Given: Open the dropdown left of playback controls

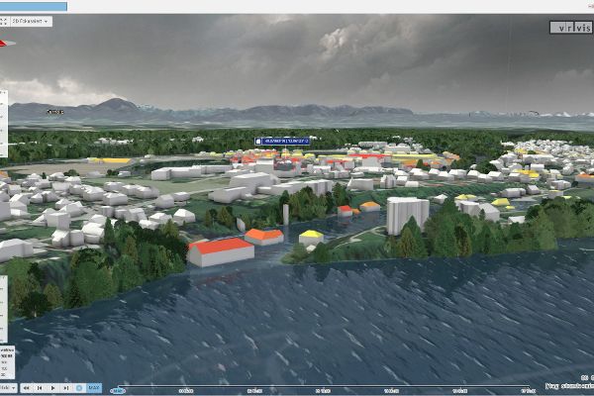Looking at the screenshot, I should (x=8, y=387).
